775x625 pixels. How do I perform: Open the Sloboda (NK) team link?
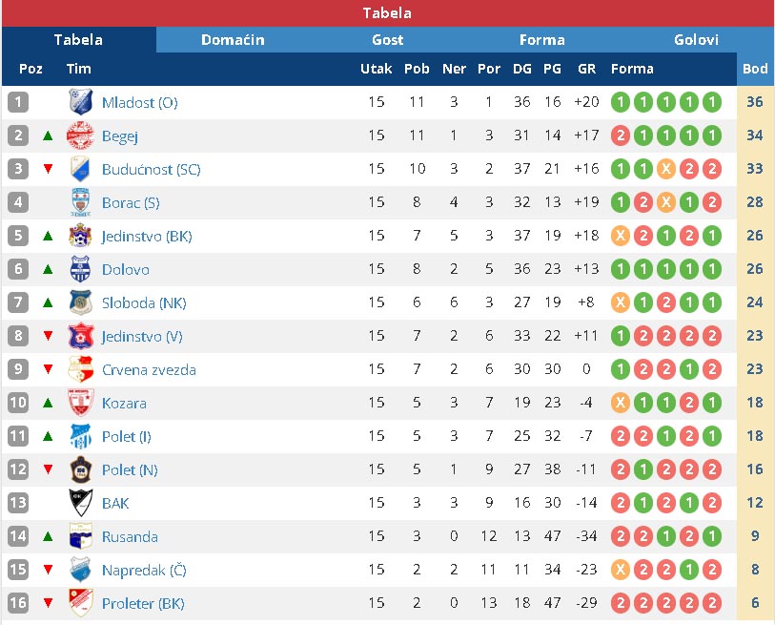(x=144, y=302)
